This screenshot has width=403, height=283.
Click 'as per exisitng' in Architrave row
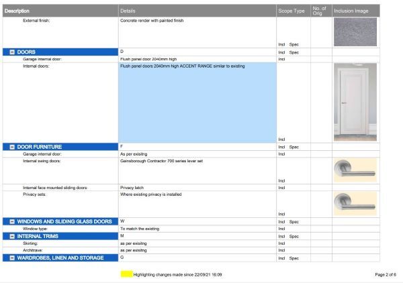click(134, 250)
